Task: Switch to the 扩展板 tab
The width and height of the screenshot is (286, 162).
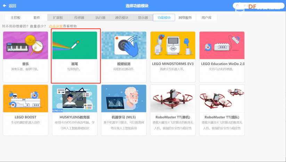Action: (x=58, y=18)
